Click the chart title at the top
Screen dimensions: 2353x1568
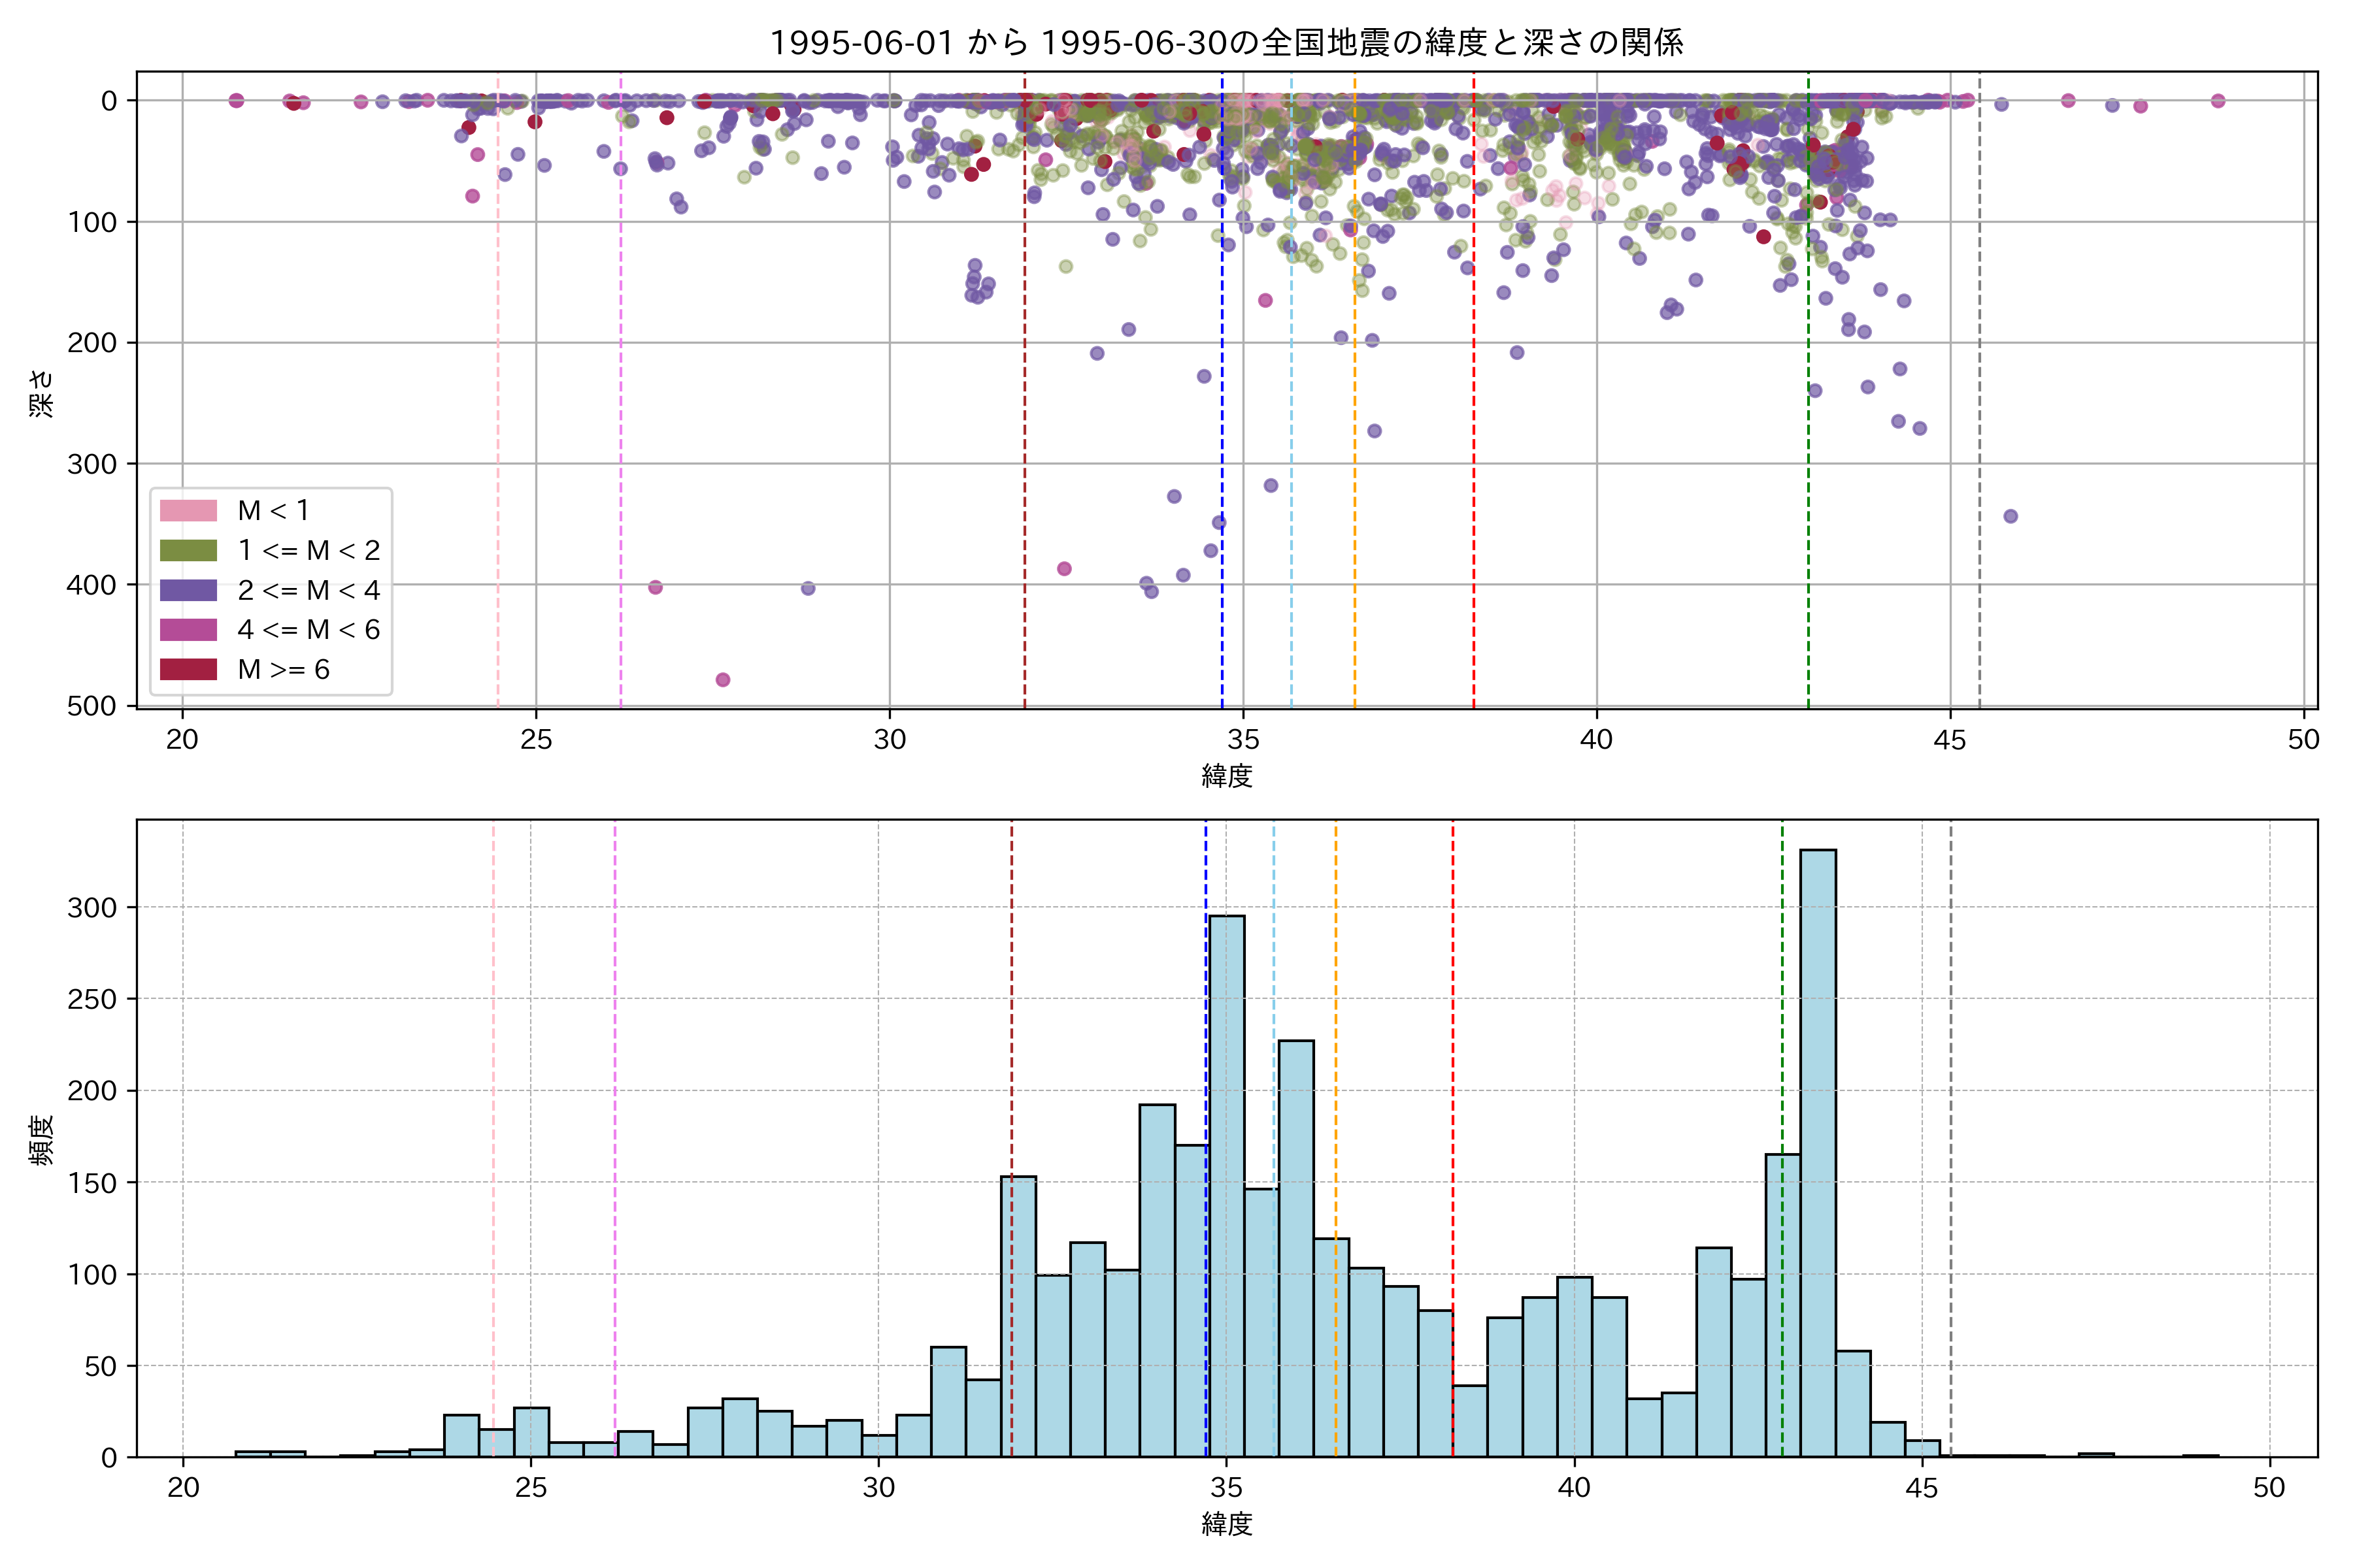tap(1227, 42)
